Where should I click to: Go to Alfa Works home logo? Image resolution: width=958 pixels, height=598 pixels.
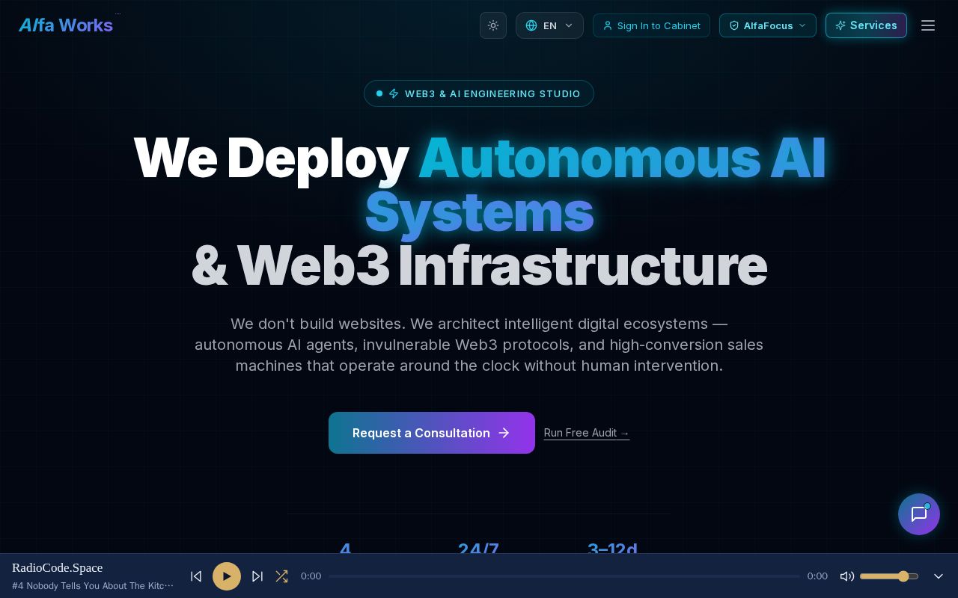pyautogui.click(x=66, y=25)
